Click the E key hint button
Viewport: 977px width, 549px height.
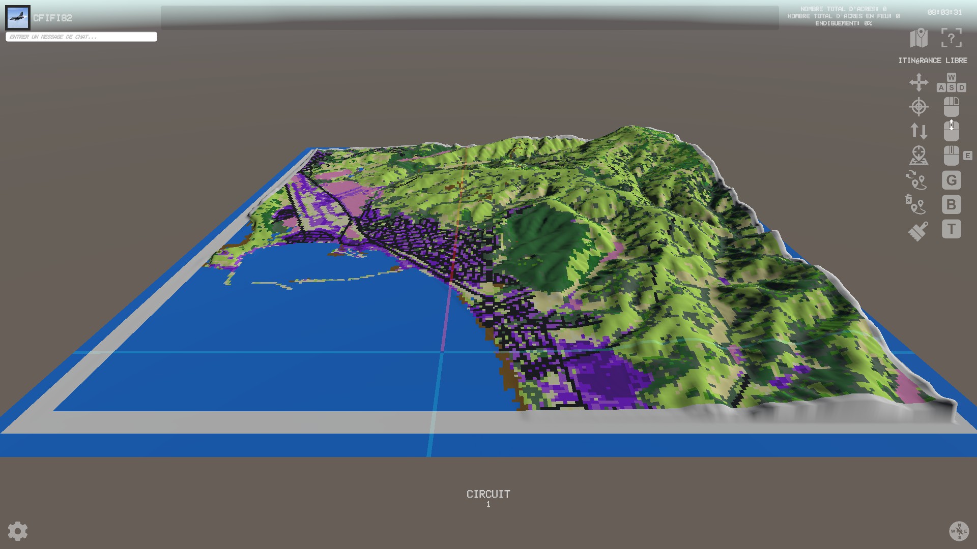pos(967,156)
